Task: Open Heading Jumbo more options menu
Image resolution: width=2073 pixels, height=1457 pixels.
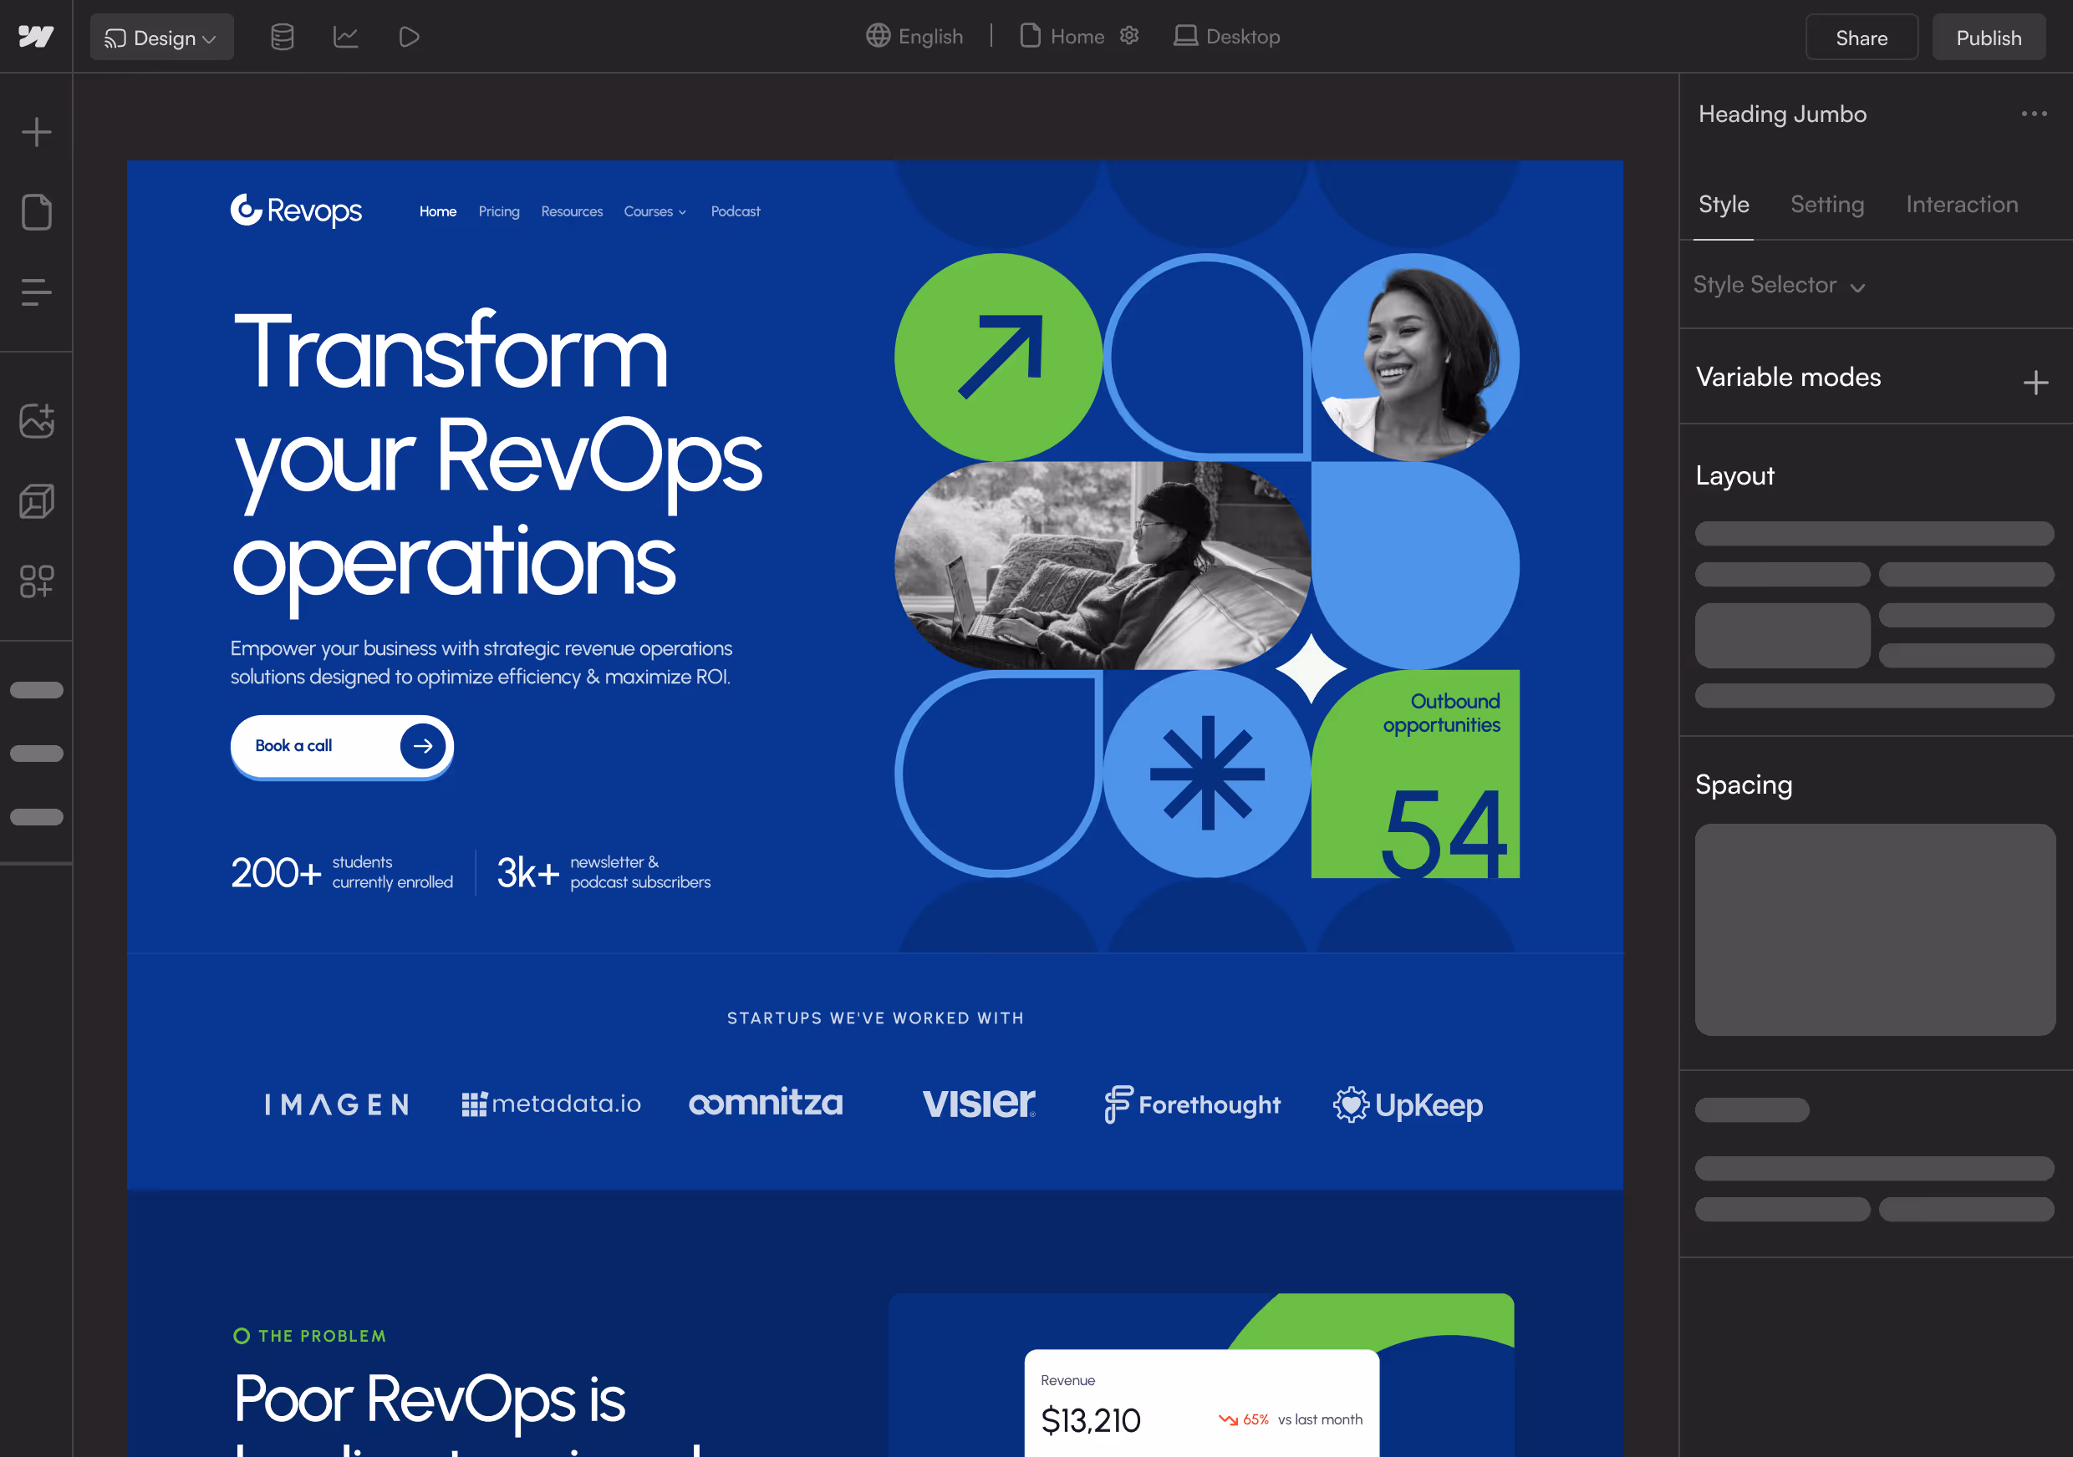Action: 2033,114
